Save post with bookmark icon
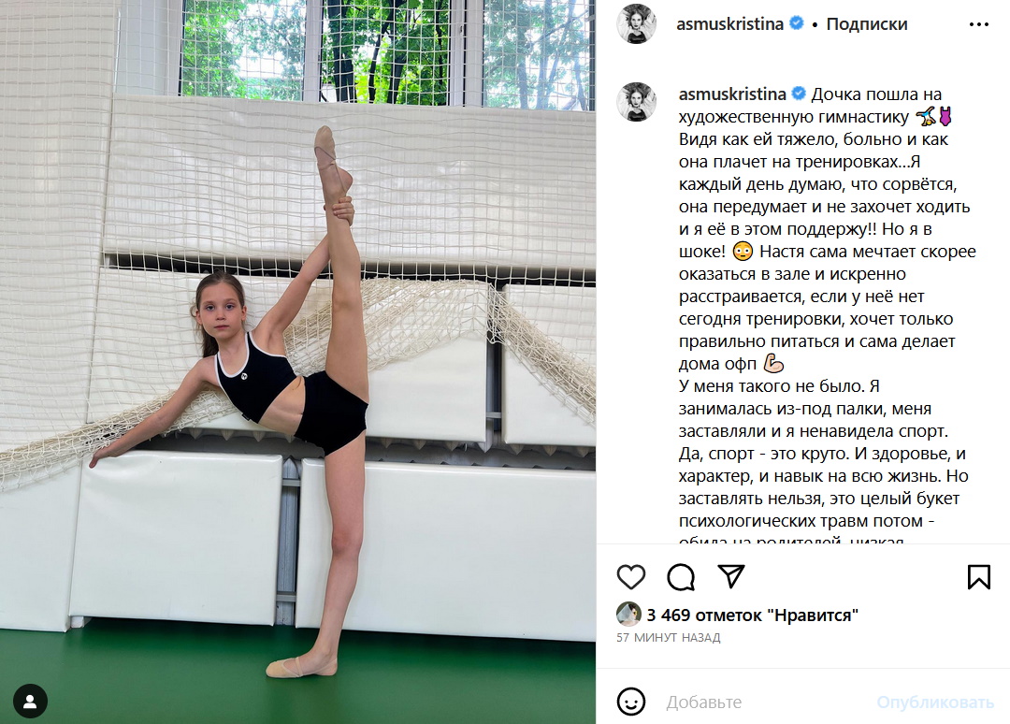 pos(978,576)
